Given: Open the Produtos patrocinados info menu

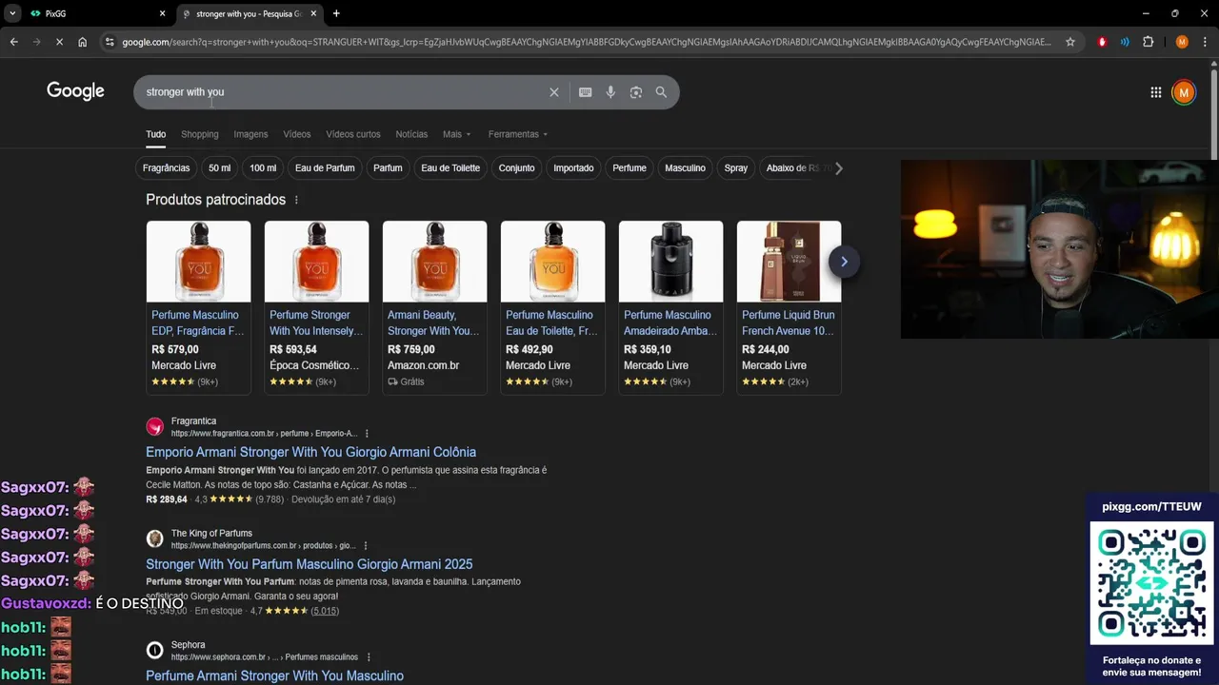Looking at the screenshot, I should (296, 200).
